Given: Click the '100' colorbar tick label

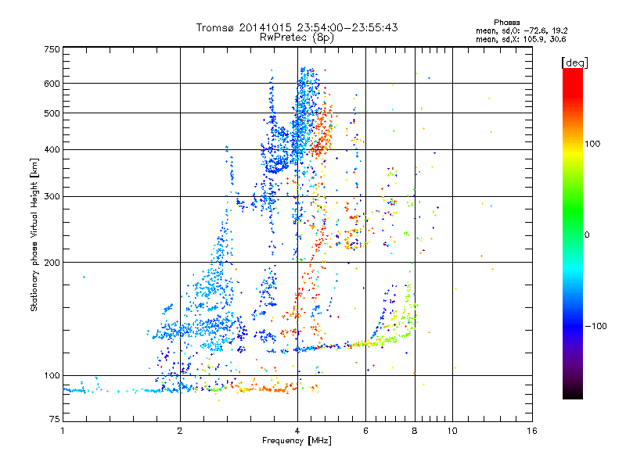Looking at the screenshot, I should pyautogui.click(x=592, y=144).
